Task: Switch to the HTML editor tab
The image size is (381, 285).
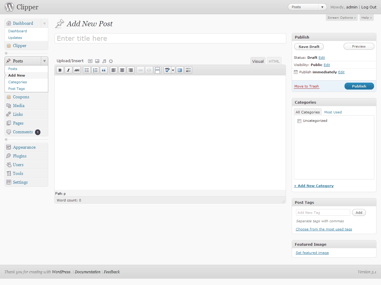Action: [x=274, y=61]
